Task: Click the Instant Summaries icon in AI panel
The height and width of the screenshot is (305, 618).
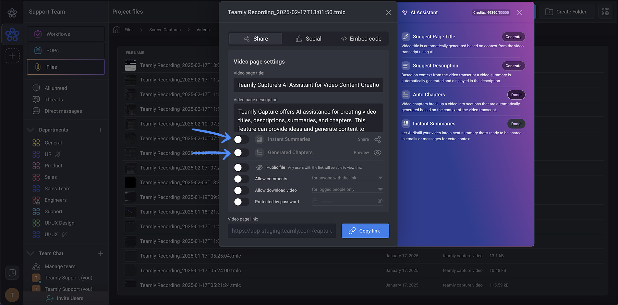Action: pyautogui.click(x=406, y=124)
